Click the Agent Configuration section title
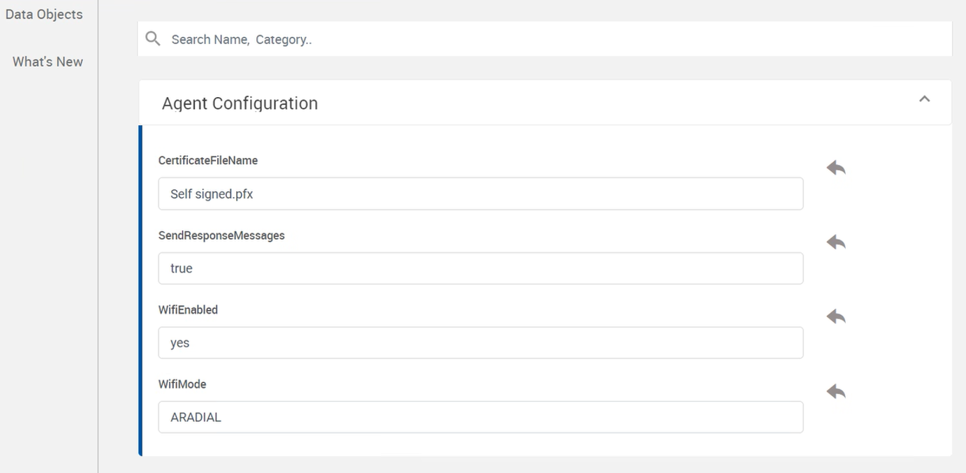This screenshot has width=966, height=473. 240,103
